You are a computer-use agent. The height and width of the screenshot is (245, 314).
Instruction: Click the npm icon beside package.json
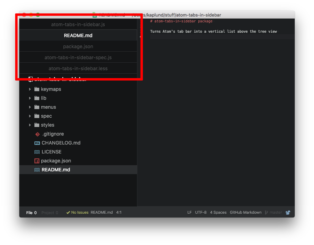37,161
